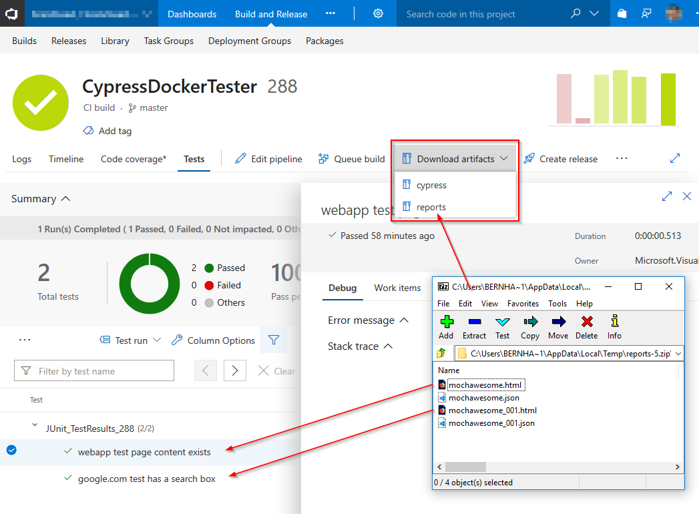Open the 7-Zip Tools menu
This screenshot has width=699, height=514.
point(557,304)
